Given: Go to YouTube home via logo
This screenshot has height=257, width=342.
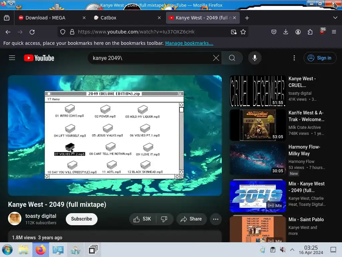Looking at the screenshot, I should 39,58.
